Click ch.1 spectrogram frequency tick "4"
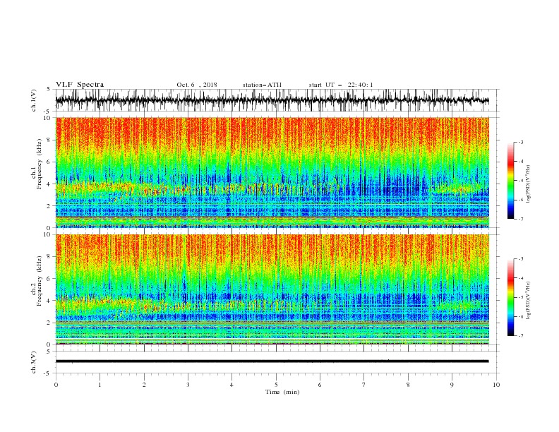Viewport: 559px width, 432px height. click(49, 184)
